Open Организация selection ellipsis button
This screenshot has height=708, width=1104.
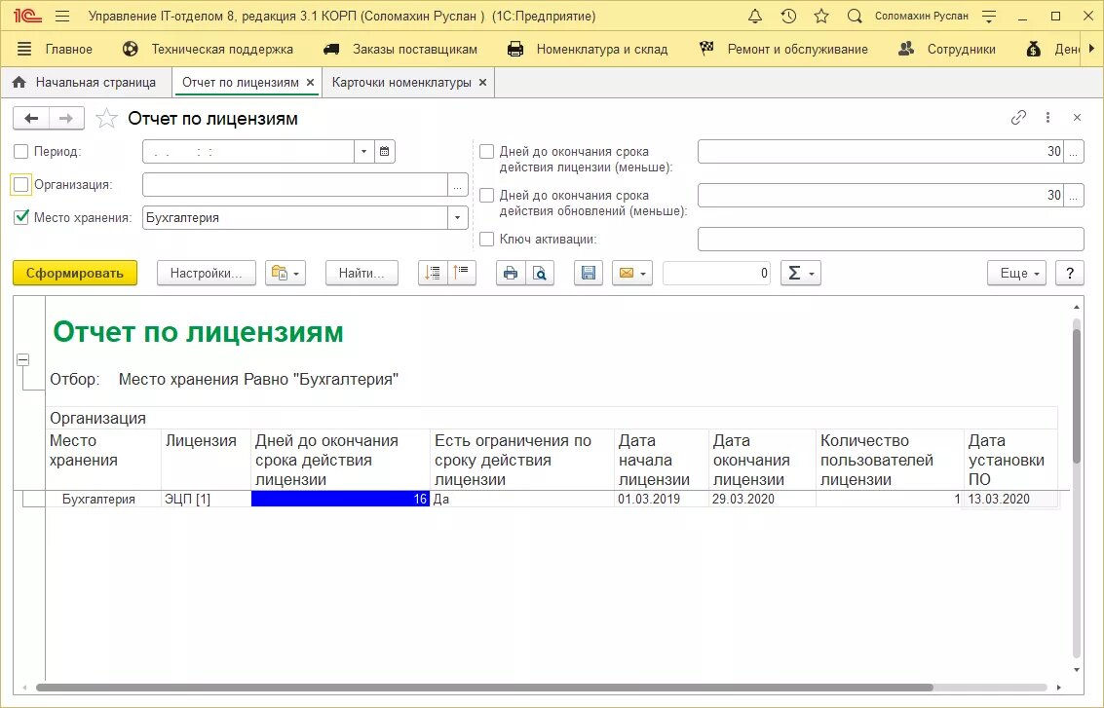coord(458,185)
